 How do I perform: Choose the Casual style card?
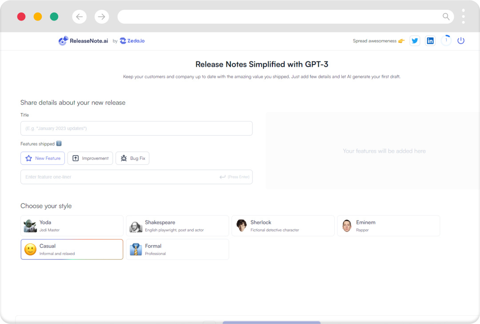[72, 250]
